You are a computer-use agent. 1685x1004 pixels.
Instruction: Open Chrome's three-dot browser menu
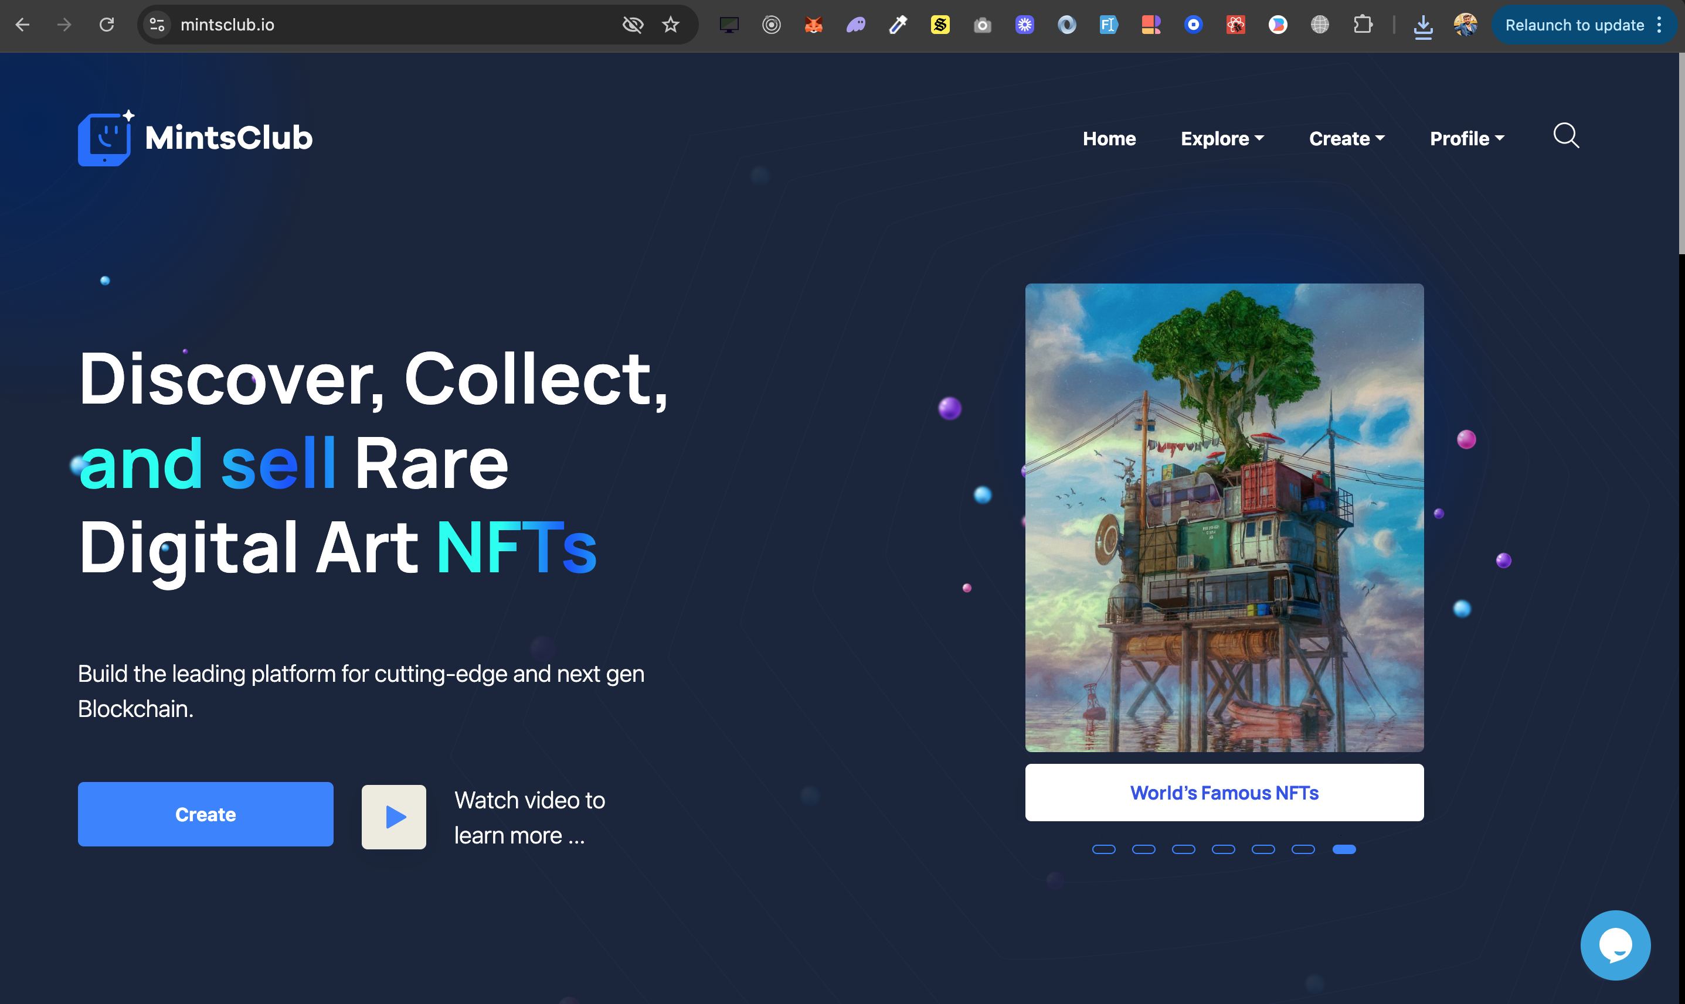1659,25
